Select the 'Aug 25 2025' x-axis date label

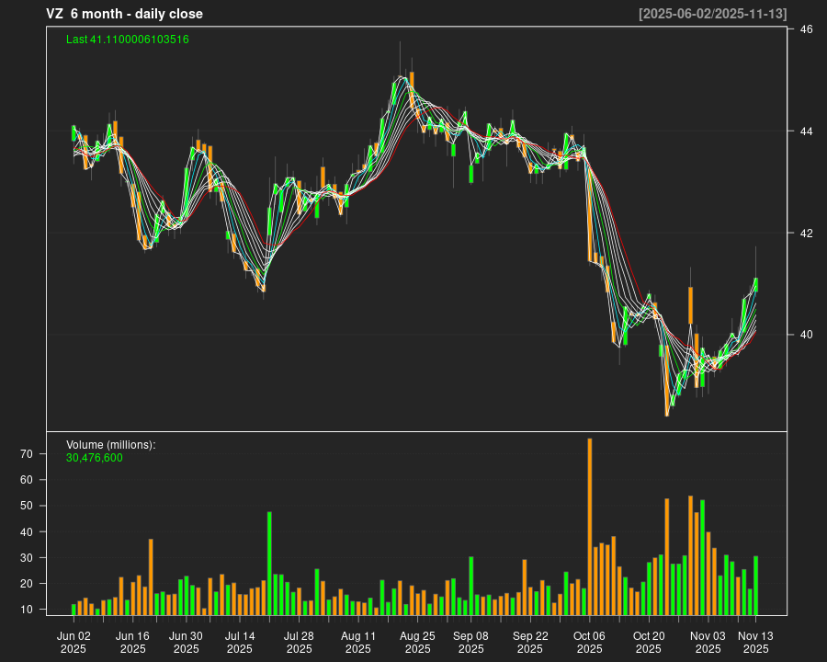click(417, 642)
